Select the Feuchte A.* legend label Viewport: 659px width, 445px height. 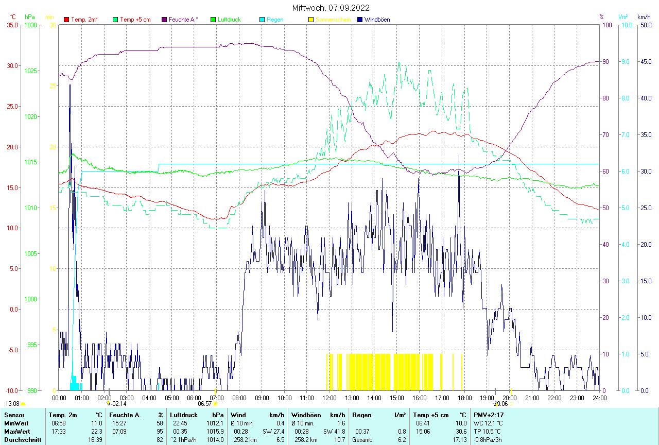(184, 20)
